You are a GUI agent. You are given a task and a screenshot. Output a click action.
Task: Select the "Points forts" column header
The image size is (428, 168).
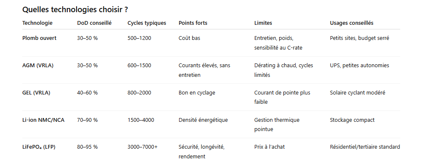coord(193,23)
